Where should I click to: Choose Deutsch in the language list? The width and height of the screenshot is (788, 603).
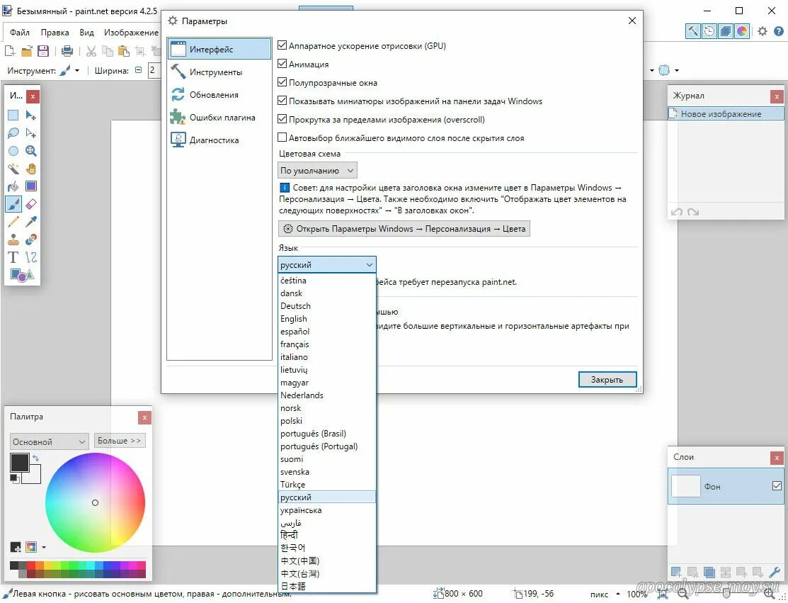pyautogui.click(x=326, y=306)
